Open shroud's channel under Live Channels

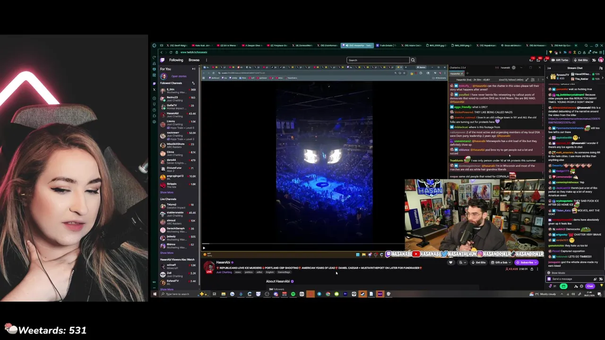pos(178,221)
